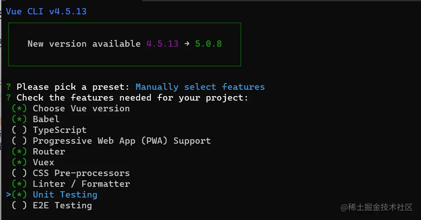Viewport: 421px width, 220px height.
Task: Select the Manually select features text
Action: (x=200, y=87)
